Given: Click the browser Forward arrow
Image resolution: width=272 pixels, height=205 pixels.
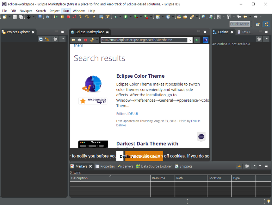Looking at the screenshot, I should pos(79,40).
